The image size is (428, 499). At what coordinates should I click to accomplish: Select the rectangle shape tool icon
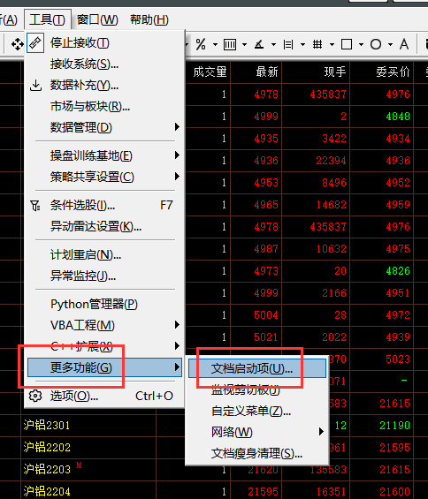(347, 44)
